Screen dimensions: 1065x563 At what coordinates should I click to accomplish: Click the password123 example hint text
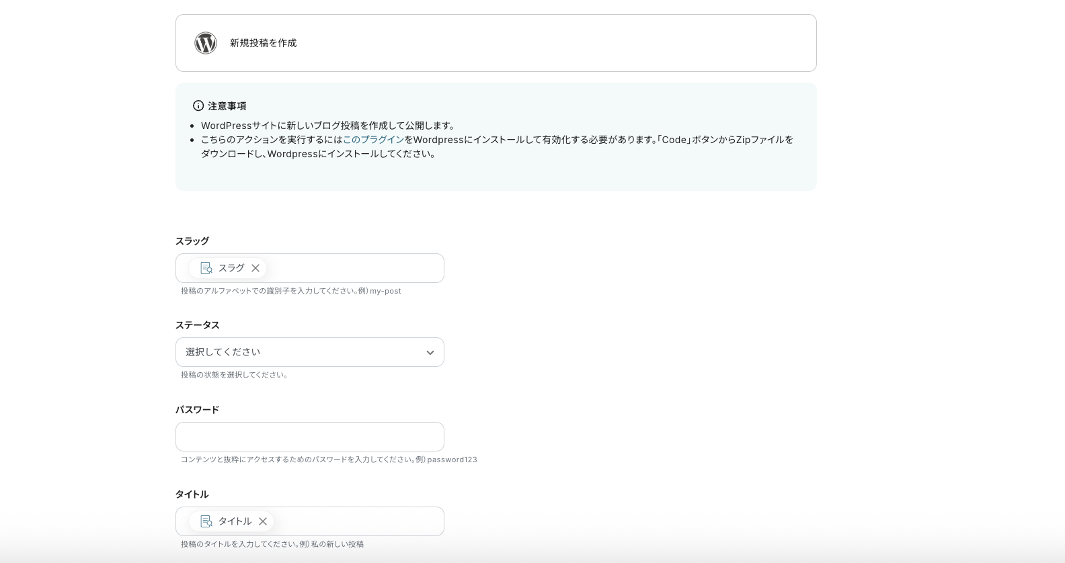click(451, 460)
